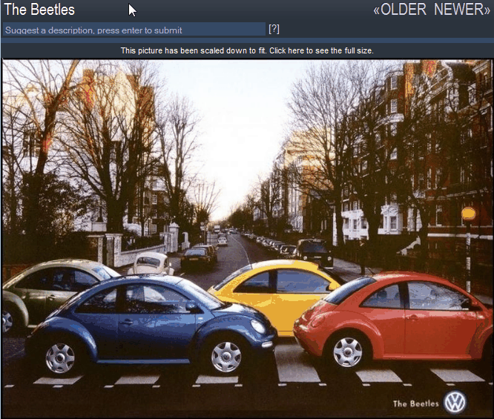Click the green Beetle at the left edge

pyautogui.click(x=37, y=293)
